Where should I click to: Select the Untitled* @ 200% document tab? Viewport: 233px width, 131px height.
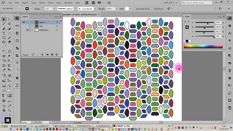(x=80, y=15)
